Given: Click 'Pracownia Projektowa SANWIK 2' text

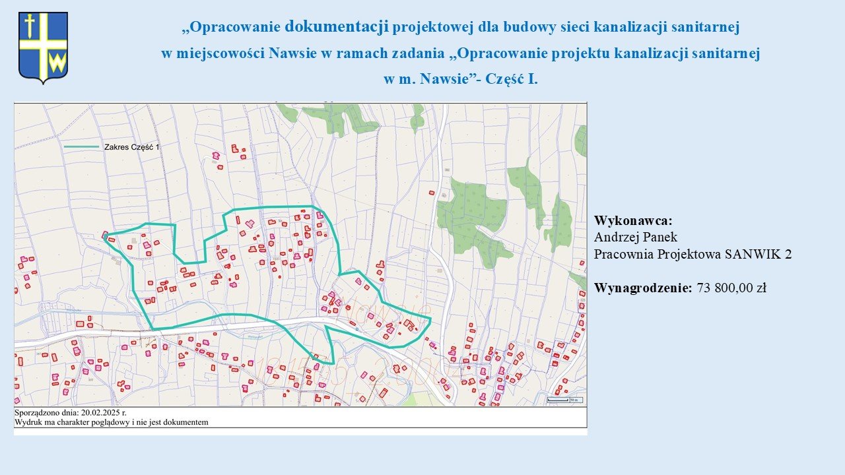Looking at the screenshot, I should coord(693,254).
